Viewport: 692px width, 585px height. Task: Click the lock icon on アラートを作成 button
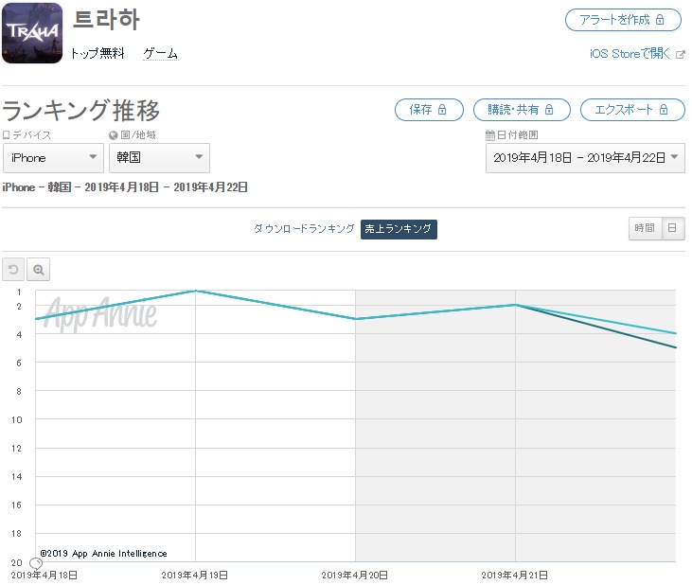(x=660, y=20)
